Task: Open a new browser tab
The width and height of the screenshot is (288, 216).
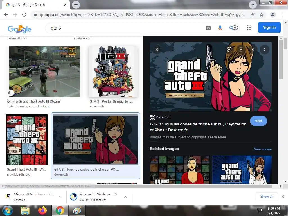Action: [76, 5]
